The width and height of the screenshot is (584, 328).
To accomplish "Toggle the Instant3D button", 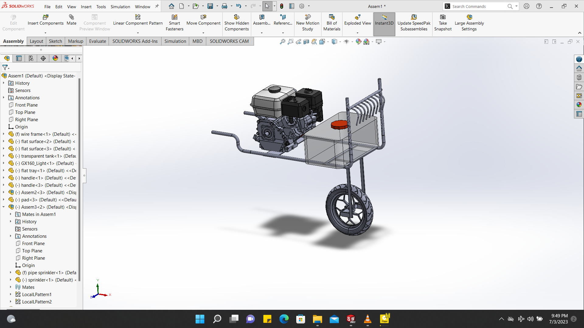I will [384, 20].
